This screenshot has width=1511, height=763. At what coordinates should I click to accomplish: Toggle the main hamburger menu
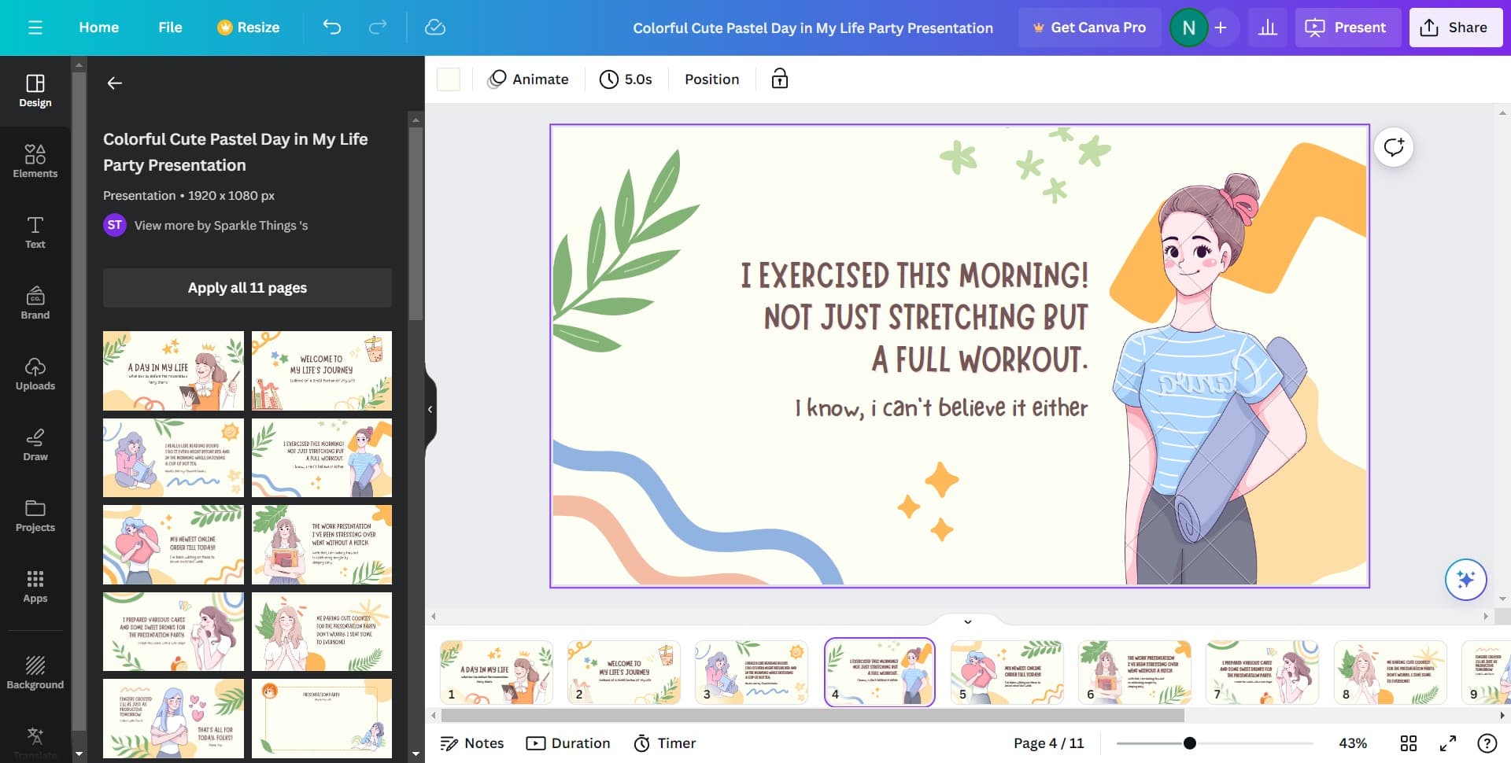pos(35,28)
